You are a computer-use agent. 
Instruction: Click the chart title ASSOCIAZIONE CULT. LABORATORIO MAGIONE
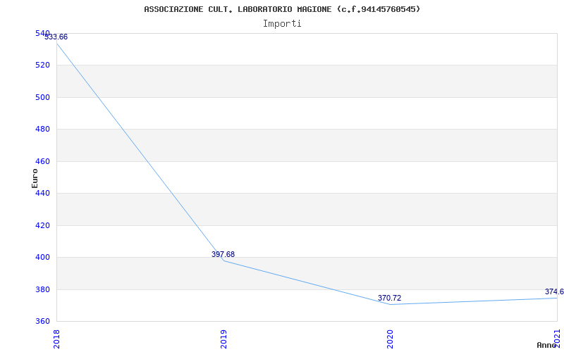[x=282, y=9]
